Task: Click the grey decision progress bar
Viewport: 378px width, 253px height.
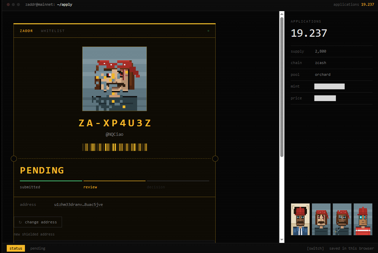Action: pyautogui.click(x=178, y=181)
